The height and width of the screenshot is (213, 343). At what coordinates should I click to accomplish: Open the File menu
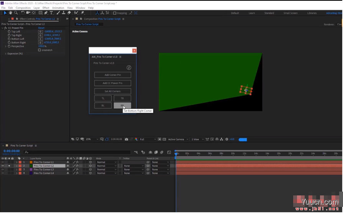pos(3,8)
